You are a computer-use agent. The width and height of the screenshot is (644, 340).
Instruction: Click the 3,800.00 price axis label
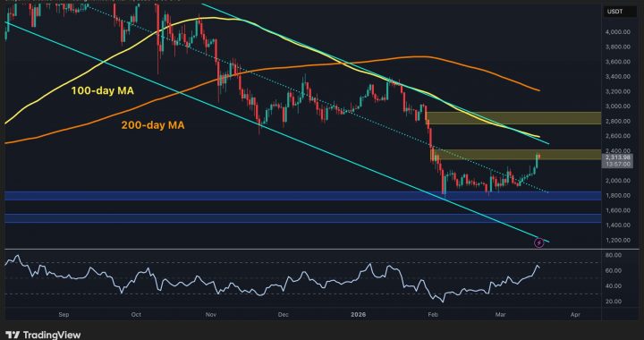point(619,47)
